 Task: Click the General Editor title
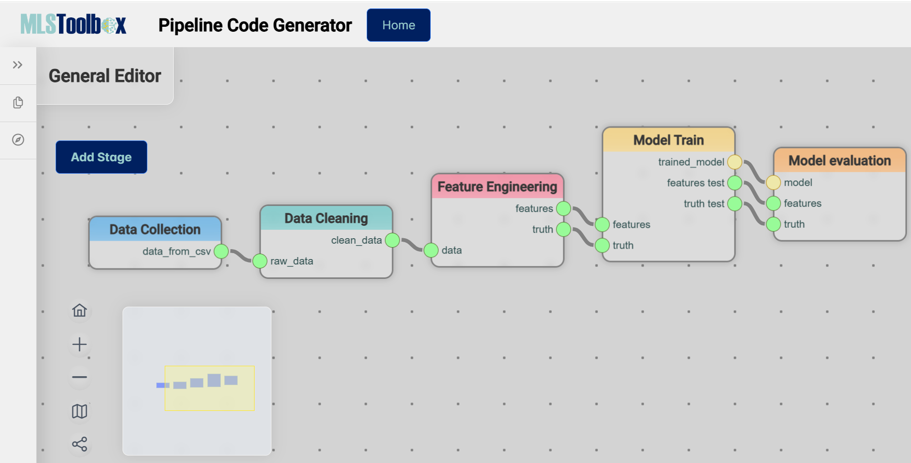click(105, 76)
